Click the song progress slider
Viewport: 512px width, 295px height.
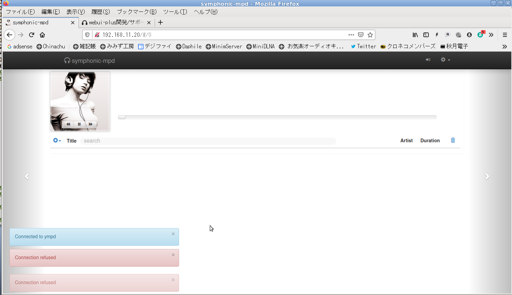[x=277, y=117]
